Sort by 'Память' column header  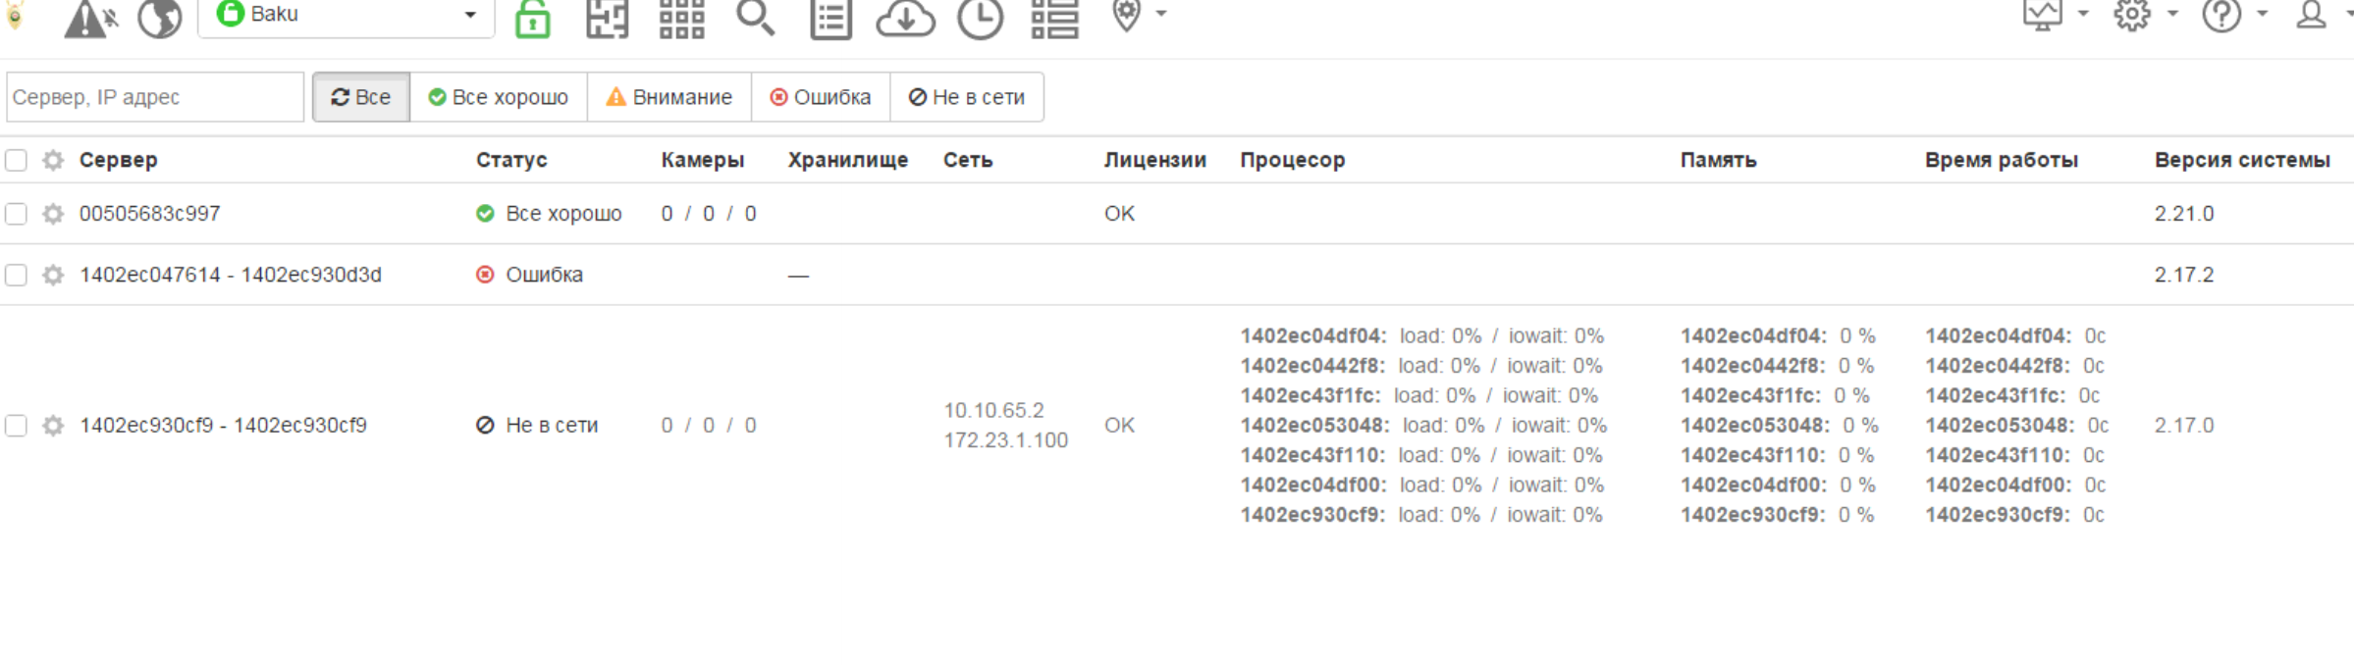(x=1719, y=160)
